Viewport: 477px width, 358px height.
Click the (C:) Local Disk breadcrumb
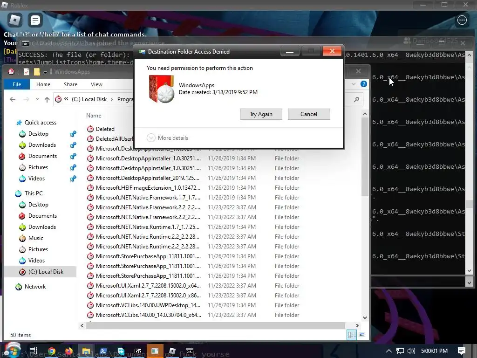[x=89, y=99]
